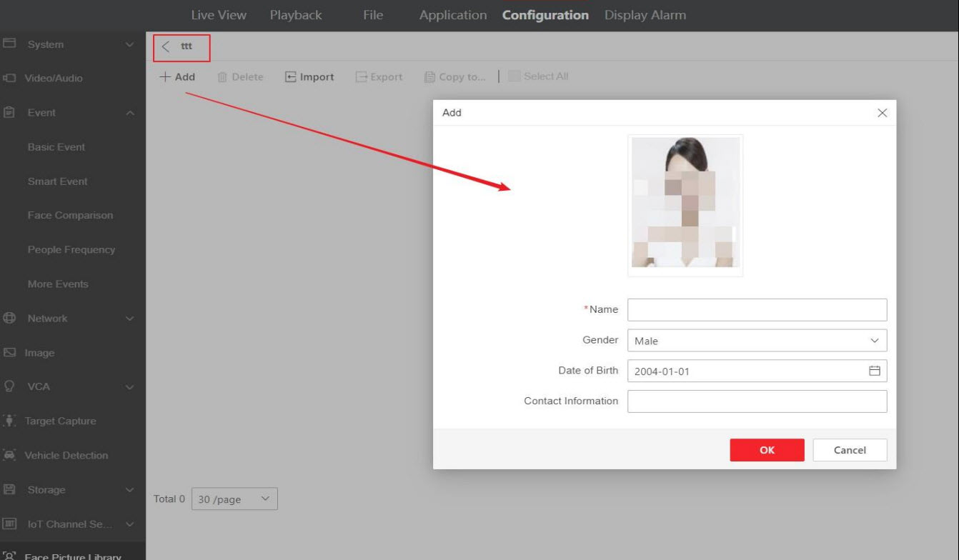This screenshot has width=959, height=560.
Task: Close the Add dialog with X
Action: 882,113
